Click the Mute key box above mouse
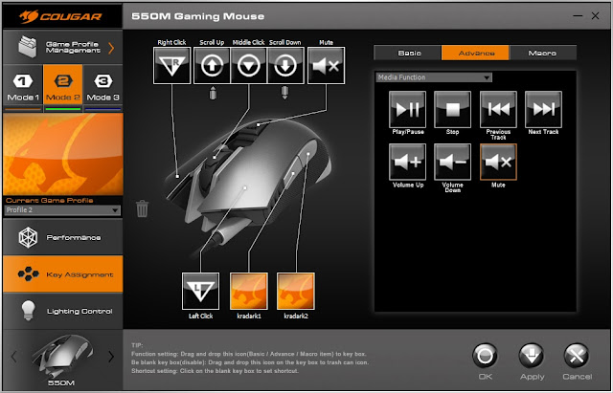Screen dimensions: 613x393 coord(326,66)
